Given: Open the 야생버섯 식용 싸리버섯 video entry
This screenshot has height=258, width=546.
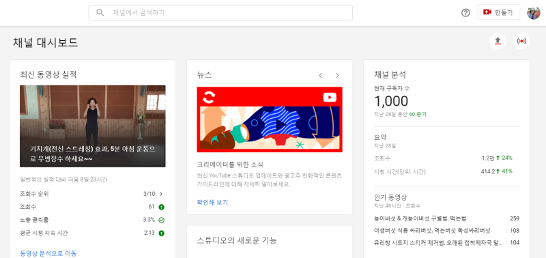Looking at the screenshot, I should (x=446, y=231).
